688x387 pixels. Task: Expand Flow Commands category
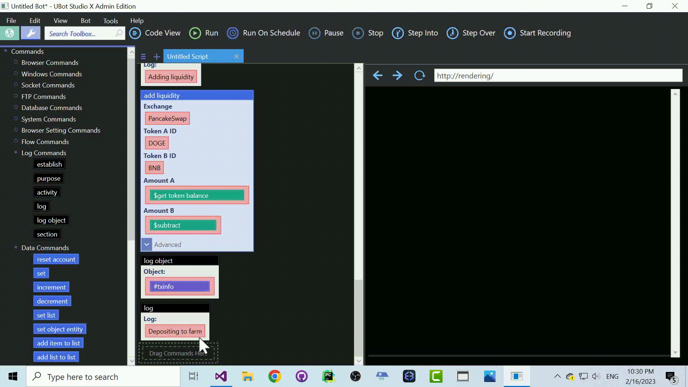point(16,142)
